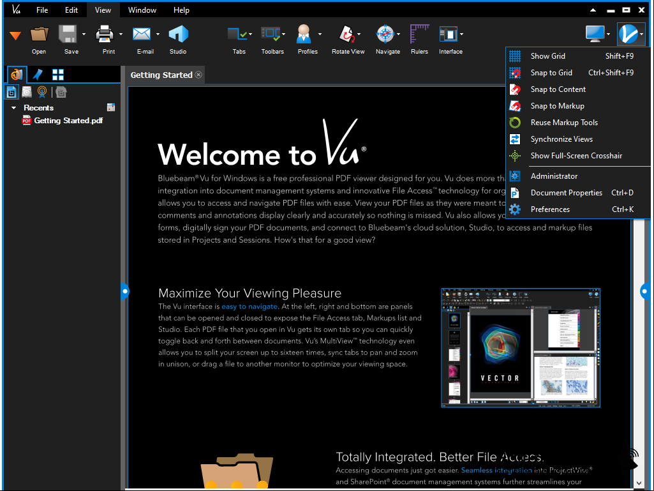Click the orange pin icon in File Access toolbar
The image size is (654, 491).
click(42, 92)
